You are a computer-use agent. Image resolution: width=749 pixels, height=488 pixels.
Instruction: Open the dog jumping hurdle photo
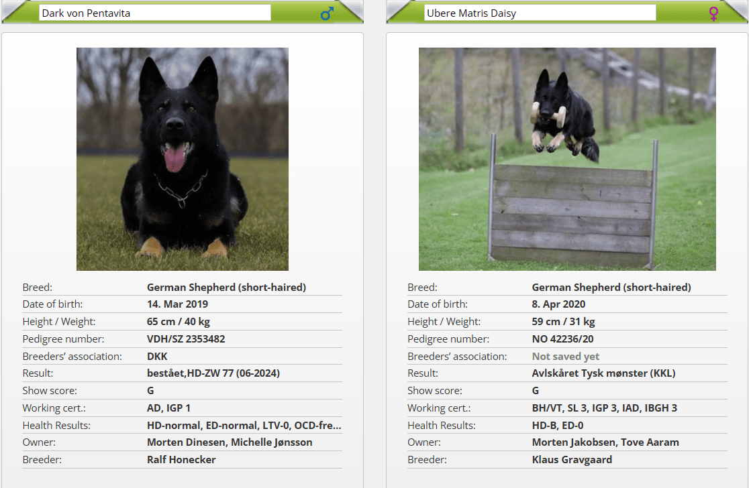[567, 159]
